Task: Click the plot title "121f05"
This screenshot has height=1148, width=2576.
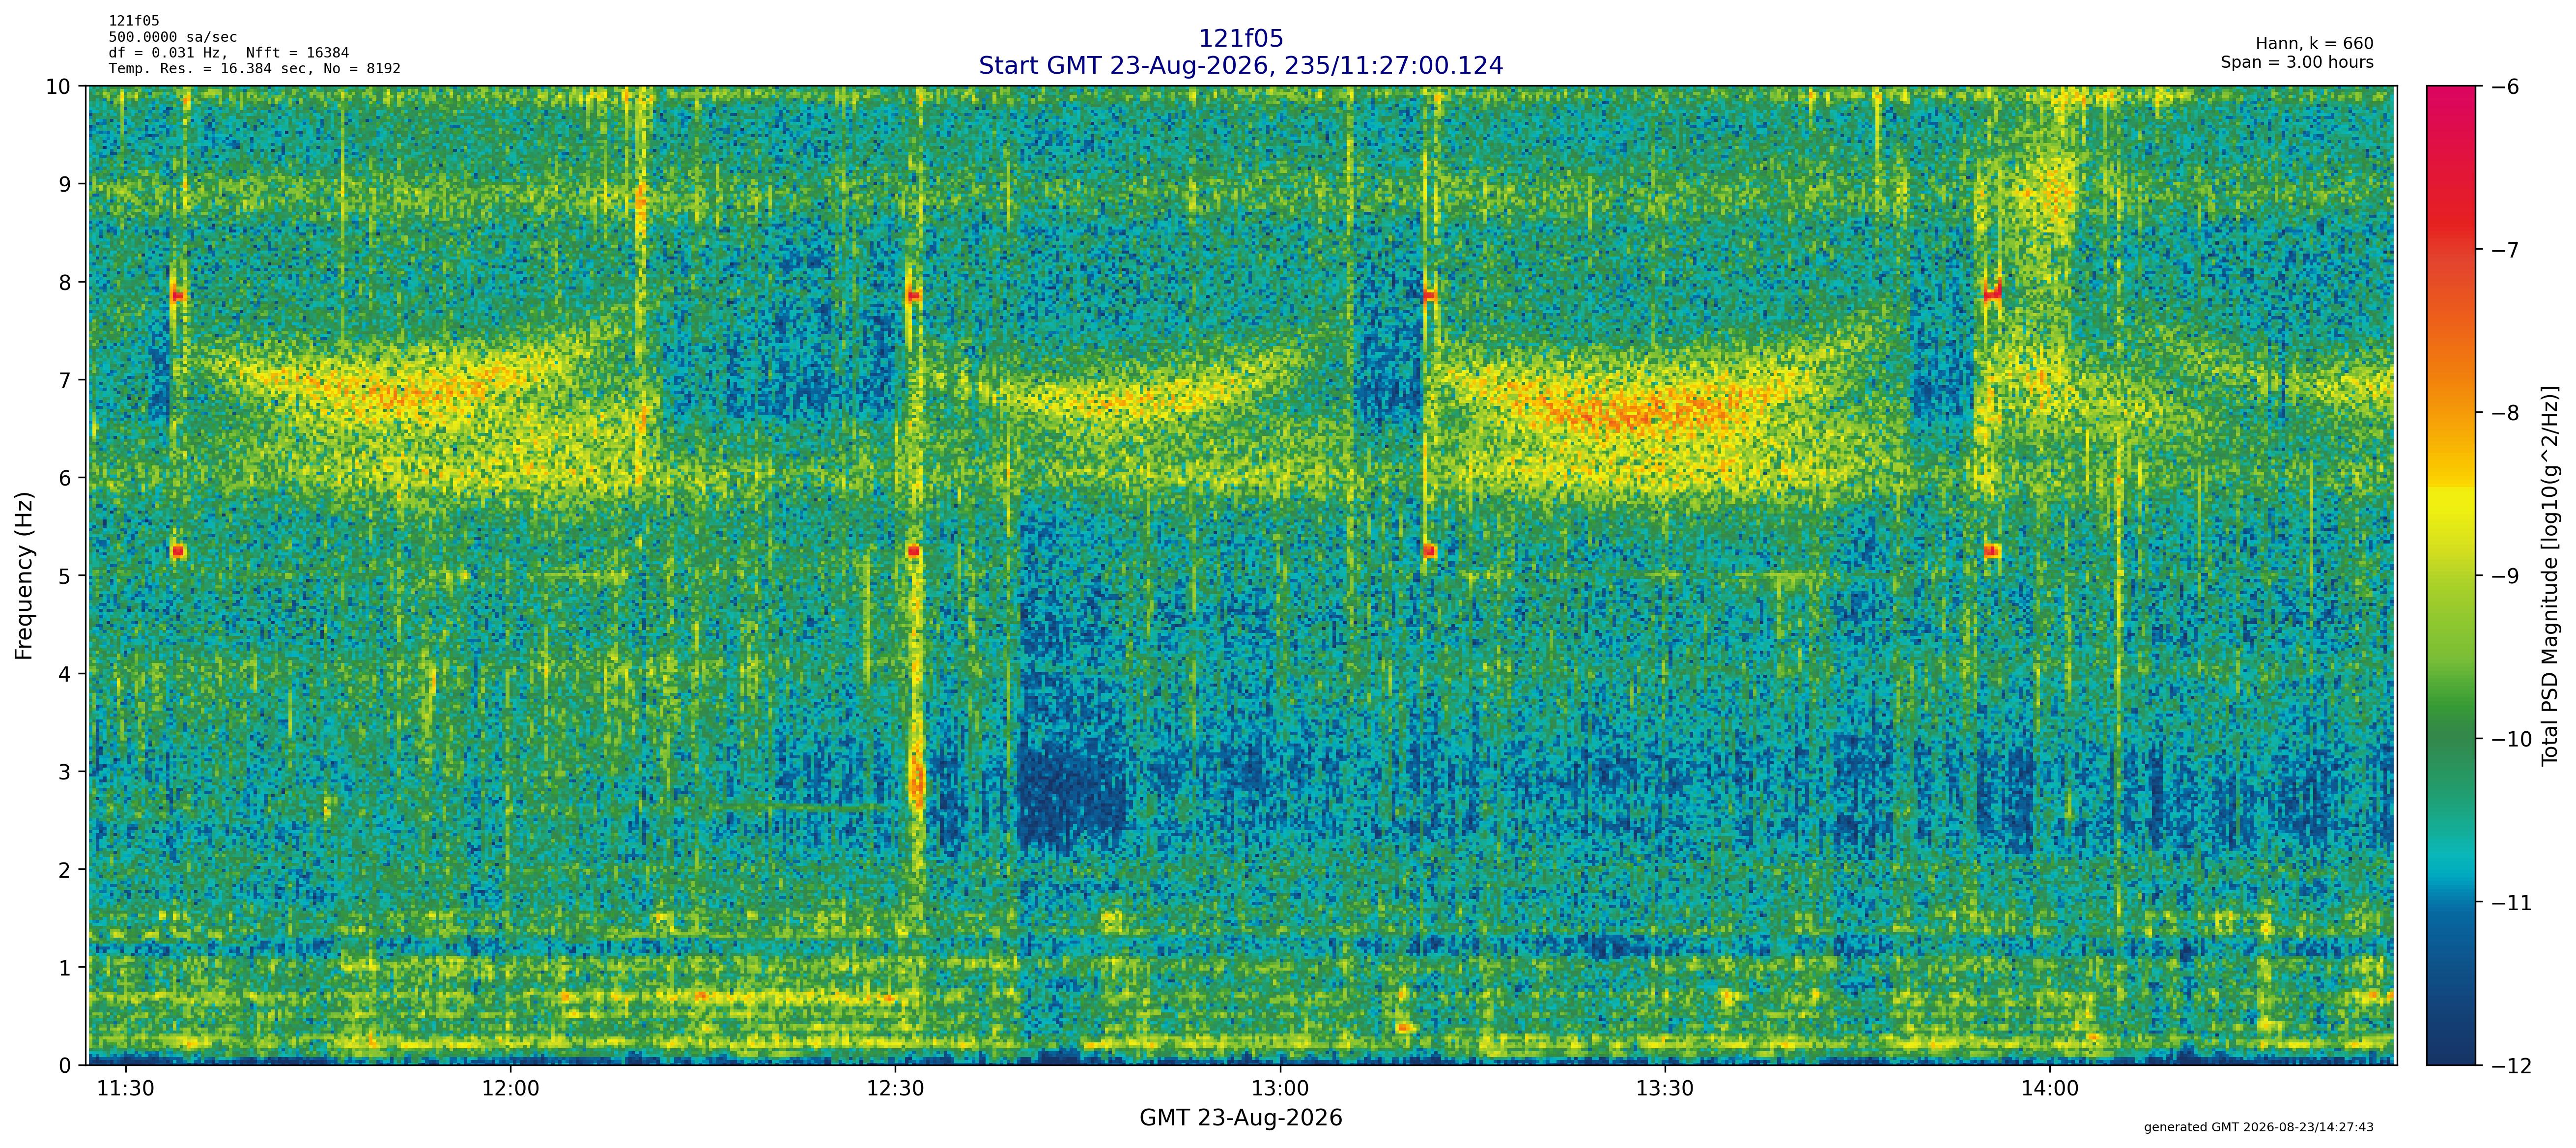Action: pyautogui.click(x=1240, y=39)
